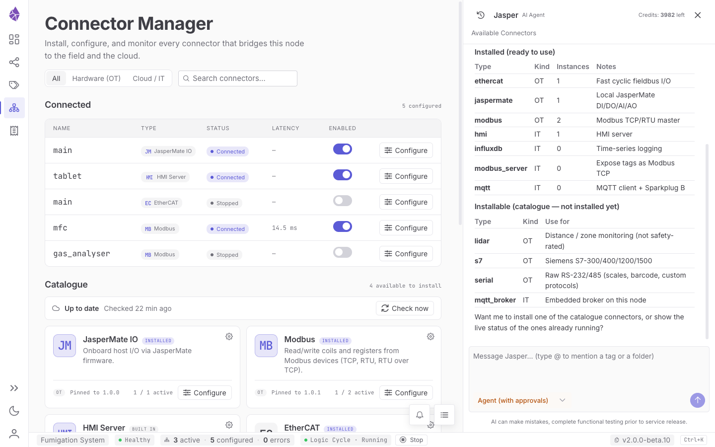Click mqtt_broker row in Jasper table

584,300
